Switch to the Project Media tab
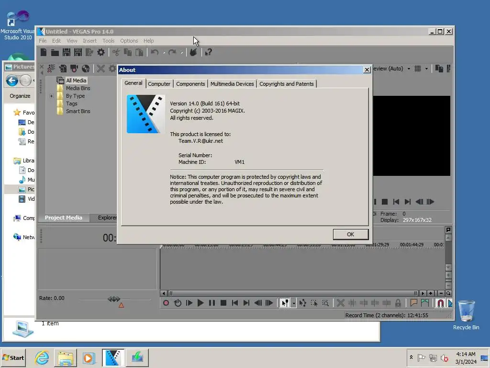The image size is (490, 368). (64, 218)
